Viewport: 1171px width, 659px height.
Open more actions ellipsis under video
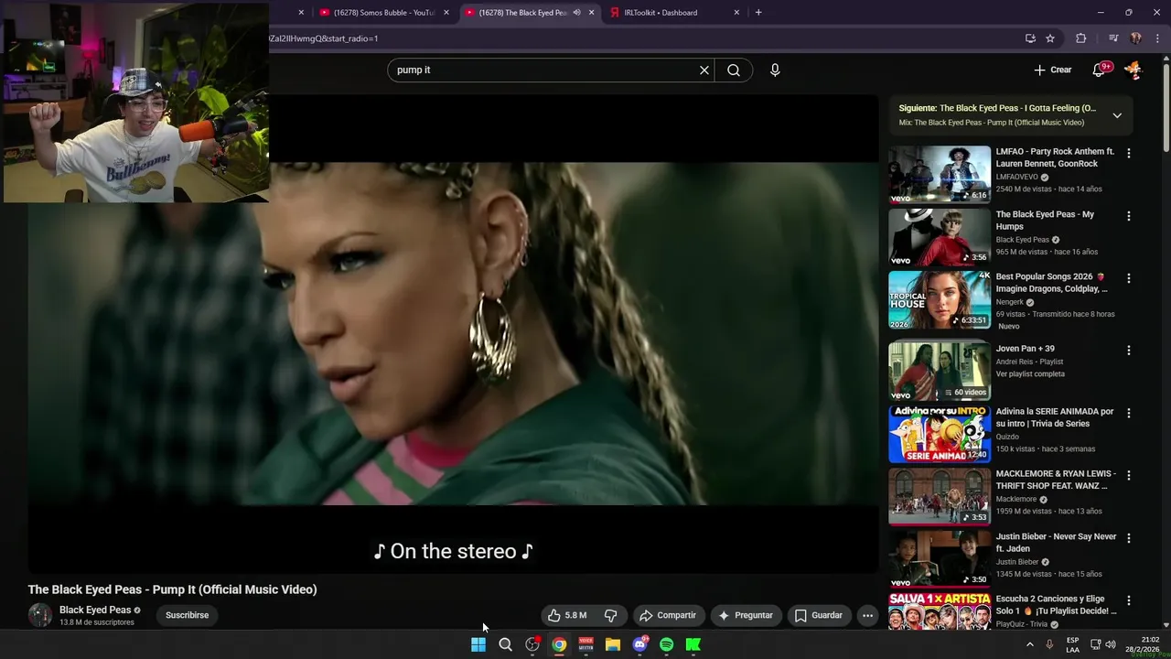(x=868, y=615)
